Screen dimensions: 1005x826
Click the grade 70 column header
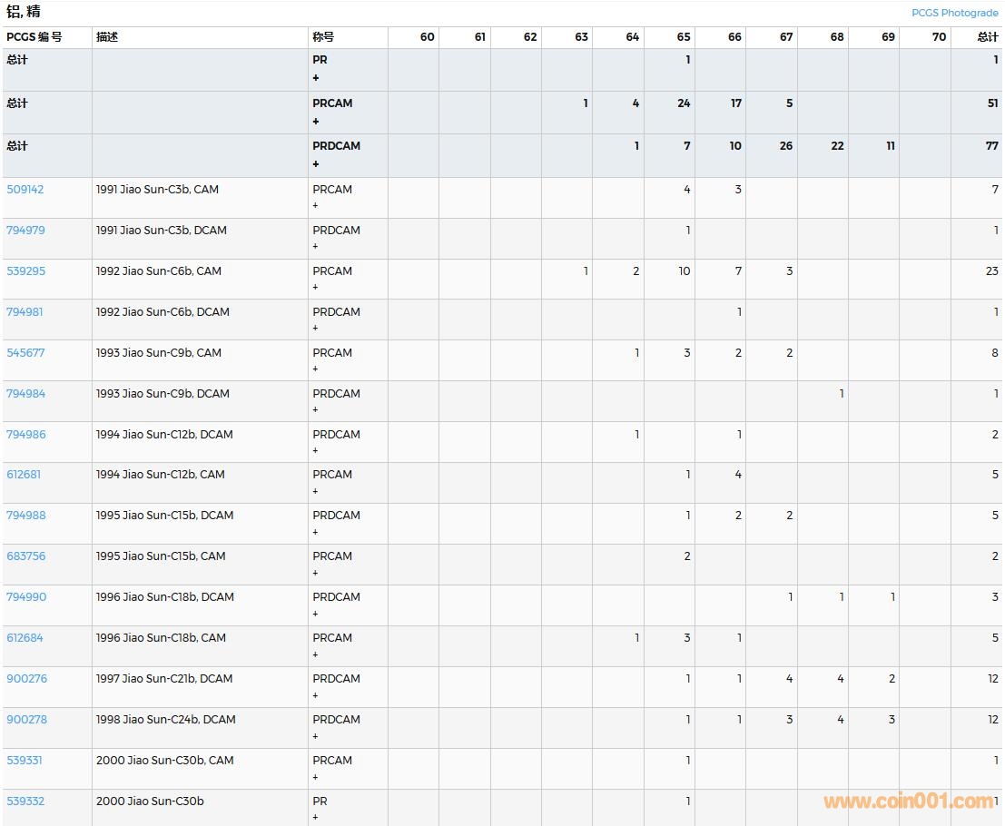coord(939,37)
